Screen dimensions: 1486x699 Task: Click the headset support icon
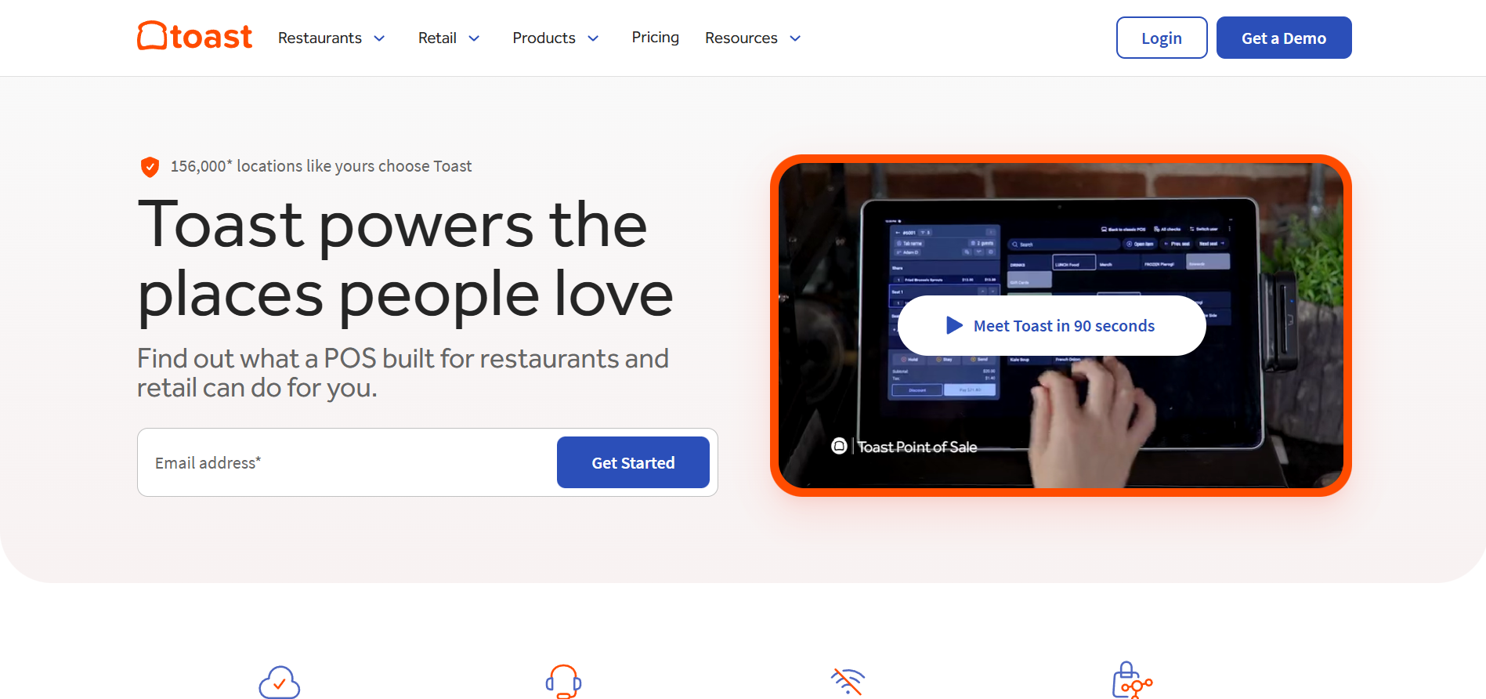[x=563, y=682]
